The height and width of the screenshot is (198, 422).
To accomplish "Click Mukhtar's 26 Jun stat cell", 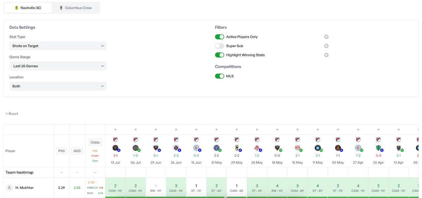I will (176, 188).
